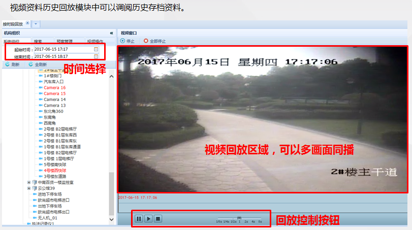Open calendar picker for end time
Screen dimensions: 412x230
pyautogui.click(x=96, y=56)
